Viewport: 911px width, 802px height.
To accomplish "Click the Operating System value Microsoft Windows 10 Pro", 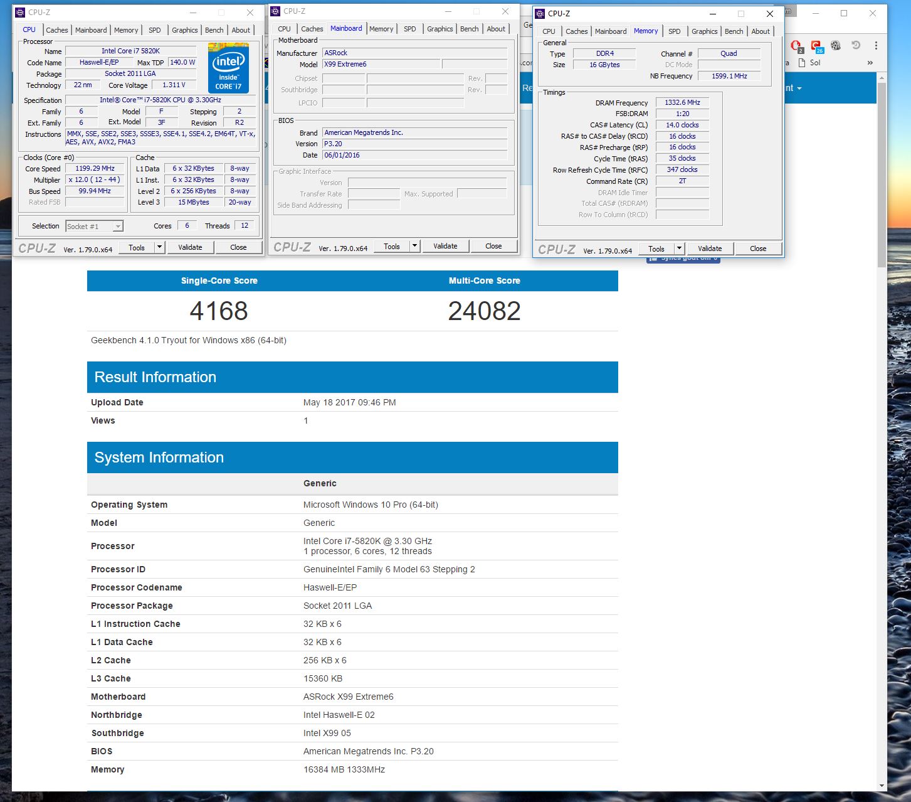I will tap(371, 505).
